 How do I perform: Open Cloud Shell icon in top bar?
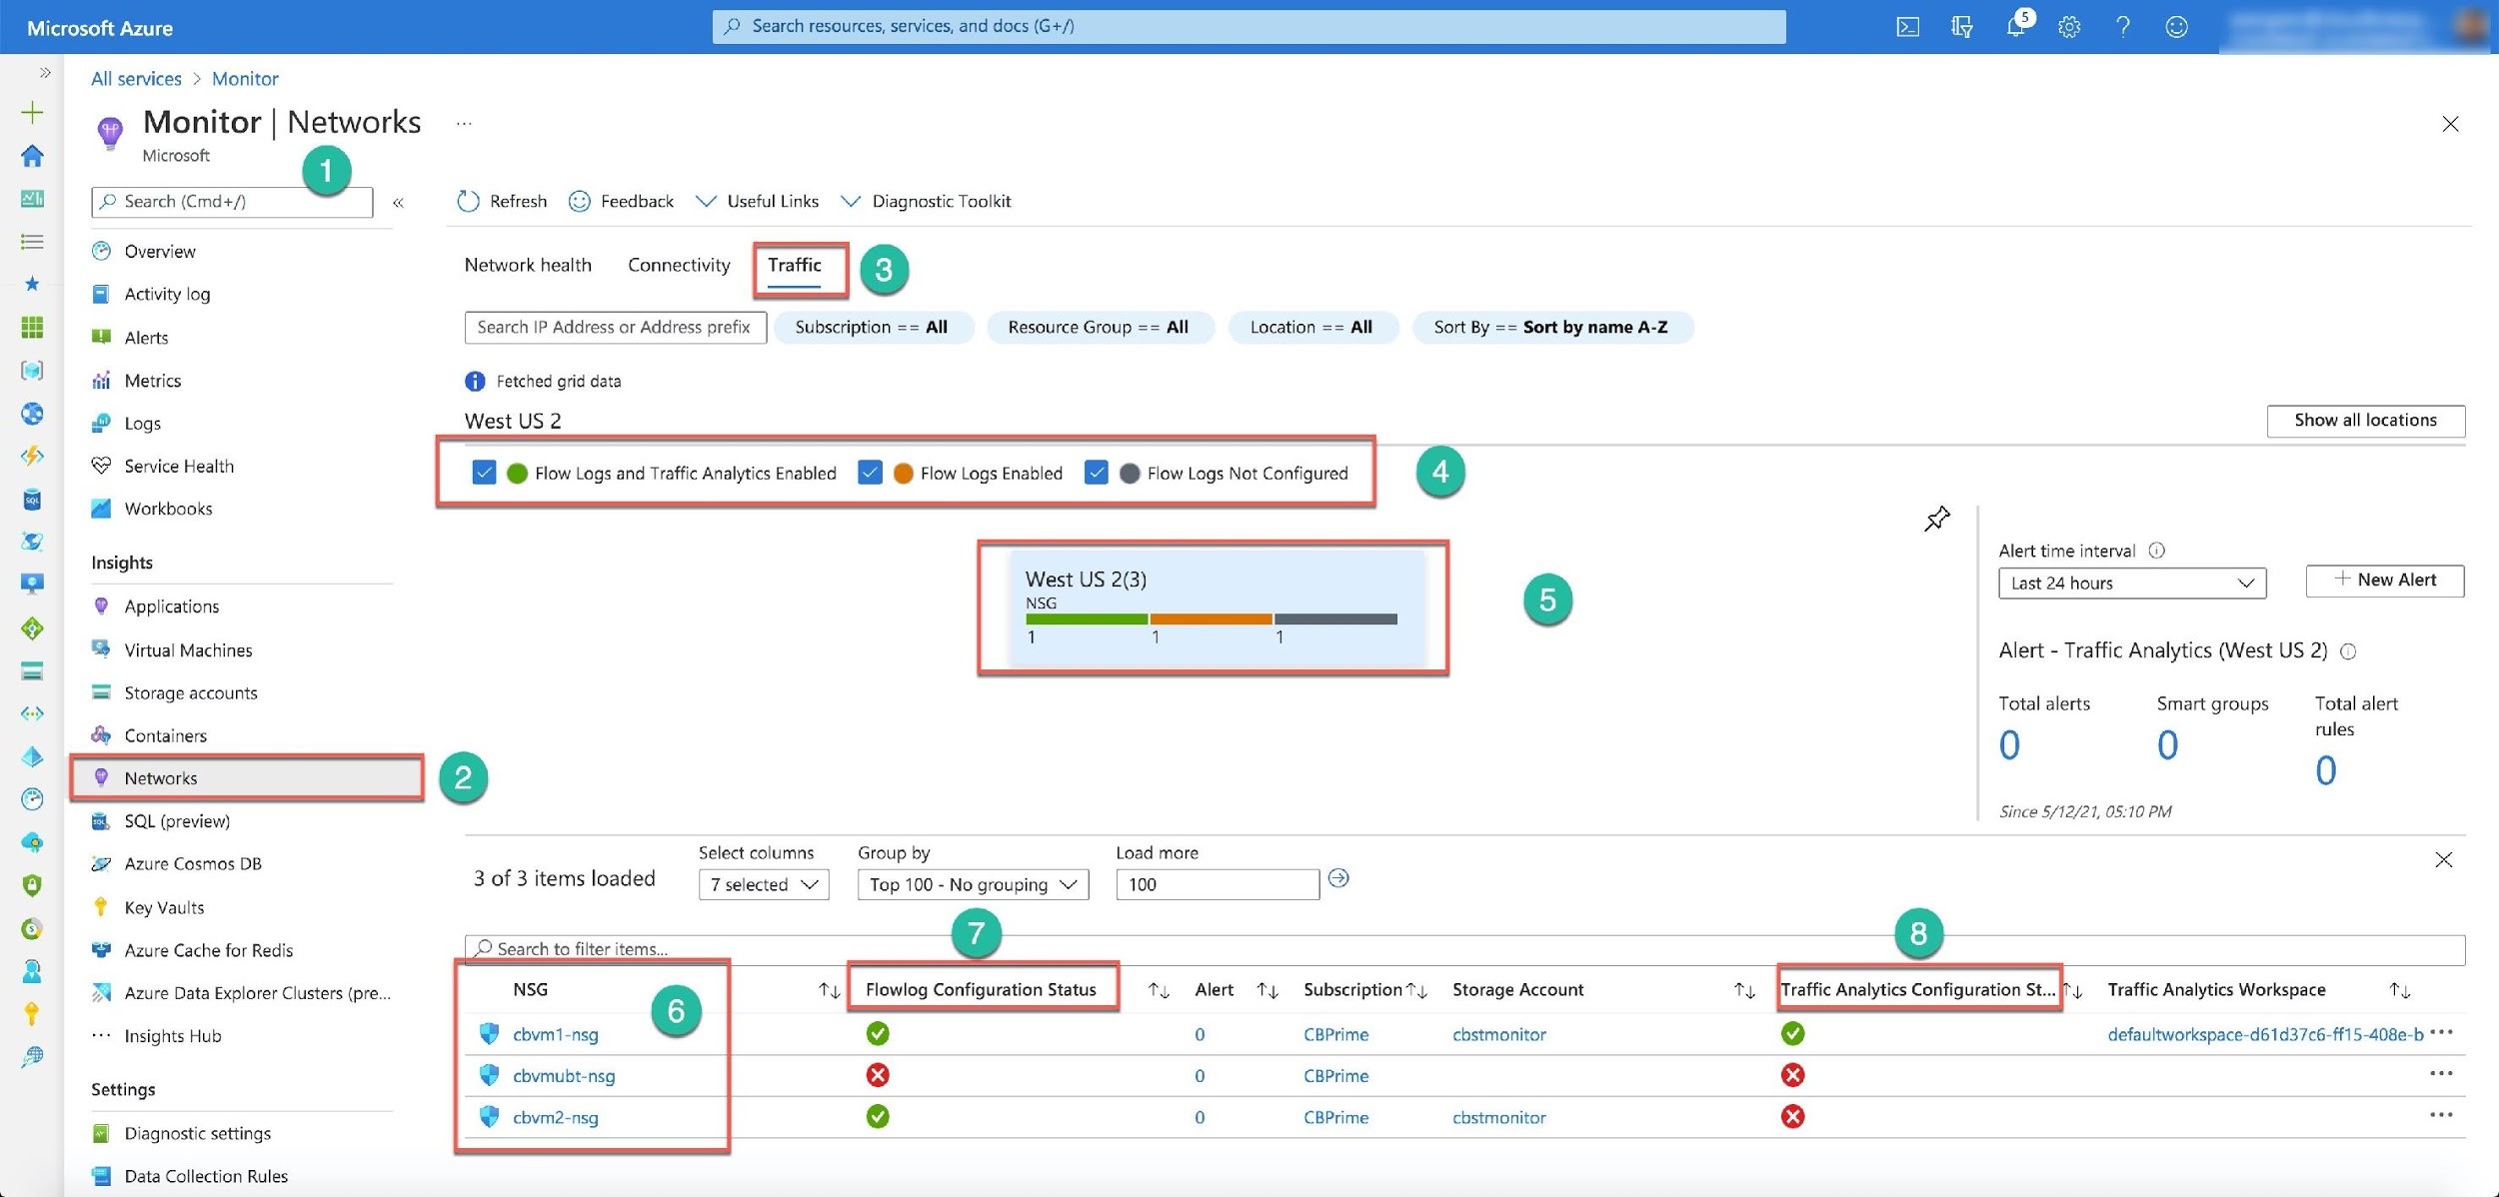1907,27
